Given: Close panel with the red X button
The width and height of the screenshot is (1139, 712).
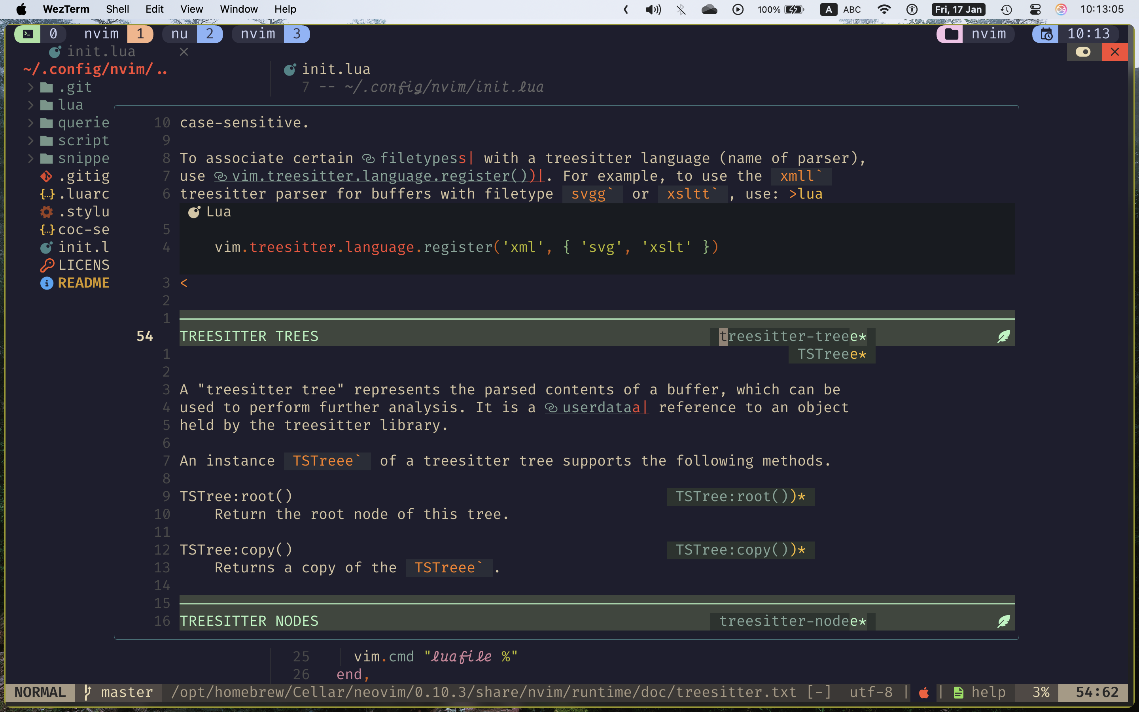Looking at the screenshot, I should tap(1114, 52).
